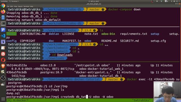The width and height of the screenshot is (181, 102).
Task: Open the Activities overview
Action: click(x=4, y=1)
